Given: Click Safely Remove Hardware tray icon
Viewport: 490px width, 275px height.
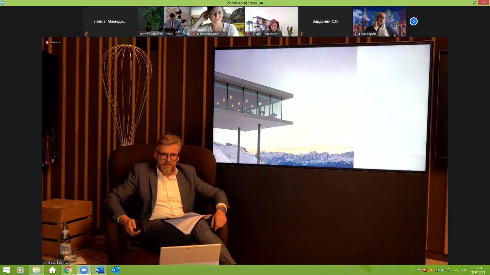Looking at the screenshot, I should [x=449, y=270].
